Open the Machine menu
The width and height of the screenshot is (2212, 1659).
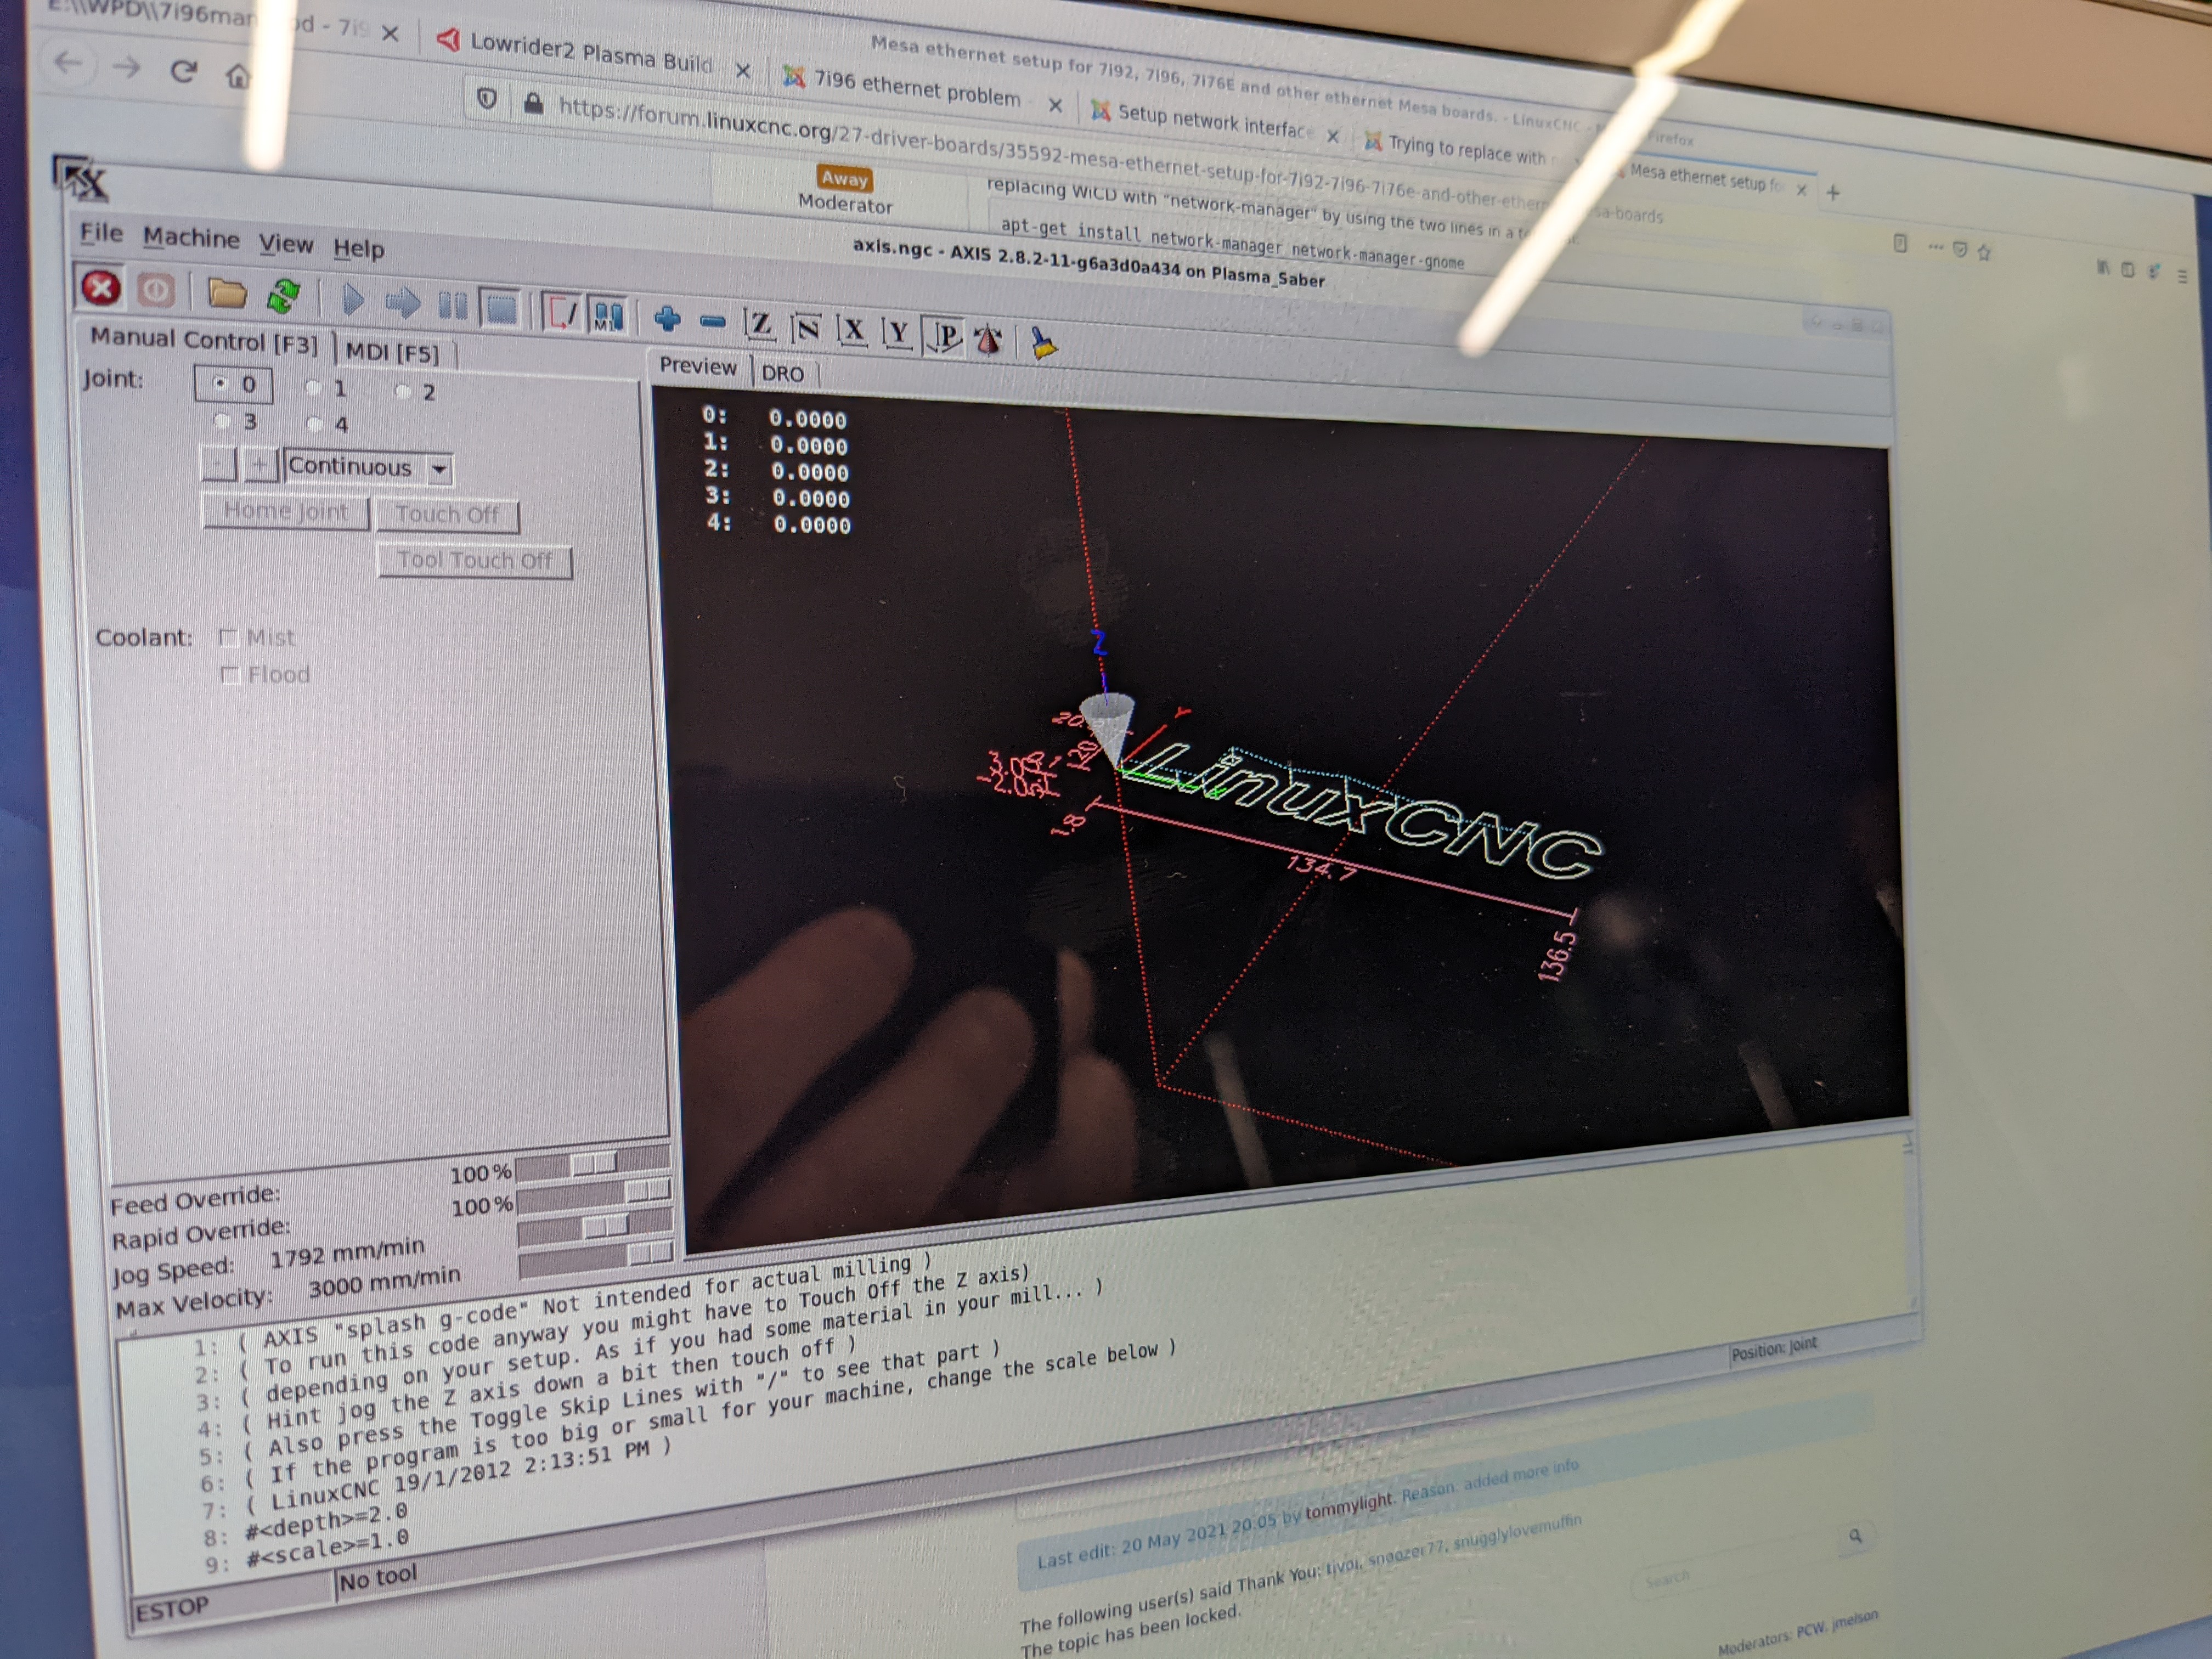pos(191,238)
